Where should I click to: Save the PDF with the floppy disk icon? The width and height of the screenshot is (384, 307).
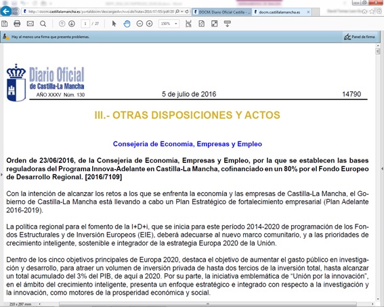(5, 24)
